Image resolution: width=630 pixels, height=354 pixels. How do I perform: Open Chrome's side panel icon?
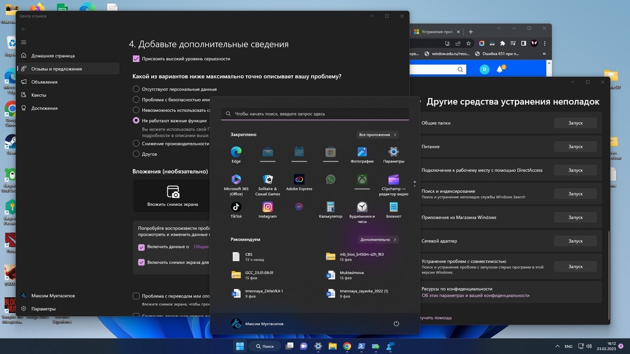click(x=524, y=43)
